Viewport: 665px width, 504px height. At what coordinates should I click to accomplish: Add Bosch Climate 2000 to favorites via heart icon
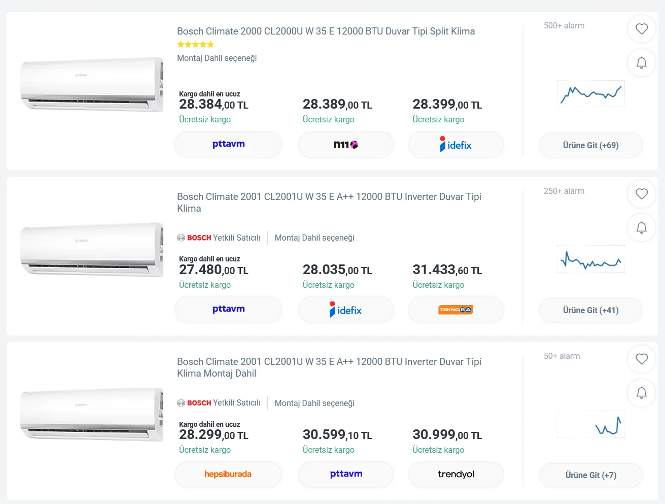pyautogui.click(x=642, y=29)
